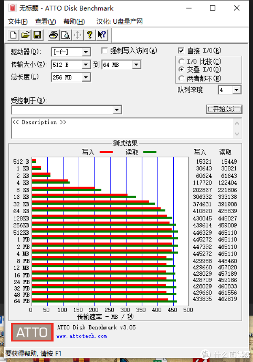Click the 传输速率 - MB / 秒 axis label
Viewport: 253px width, 362px height.
[105, 317]
